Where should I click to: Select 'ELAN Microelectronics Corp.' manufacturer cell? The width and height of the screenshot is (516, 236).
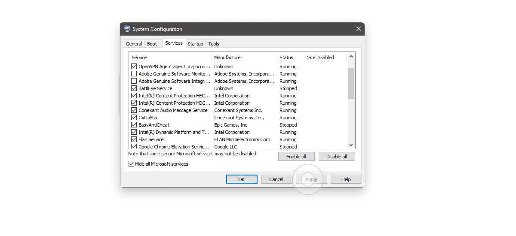click(x=243, y=139)
